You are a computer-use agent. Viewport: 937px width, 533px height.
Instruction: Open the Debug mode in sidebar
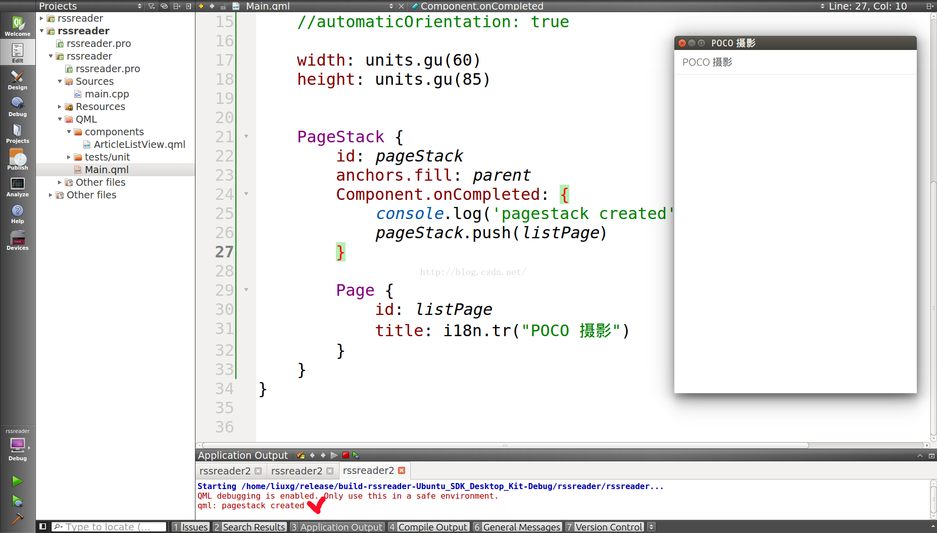coord(18,106)
